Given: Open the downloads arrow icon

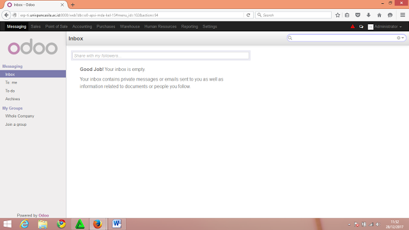Looking at the screenshot, I should pyautogui.click(x=369, y=15).
